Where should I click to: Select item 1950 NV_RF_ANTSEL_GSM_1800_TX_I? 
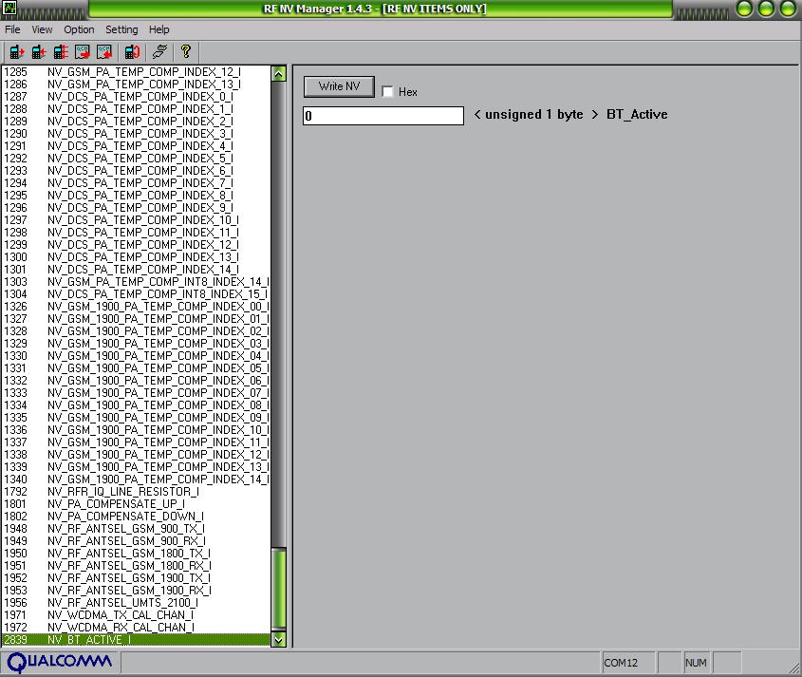pyautogui.click(x=136, y=554)
